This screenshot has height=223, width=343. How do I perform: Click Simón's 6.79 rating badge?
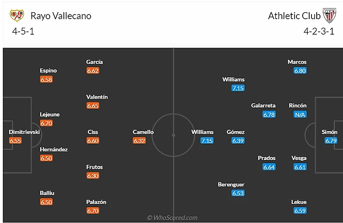pyautogui.click(x=331, y=141)
